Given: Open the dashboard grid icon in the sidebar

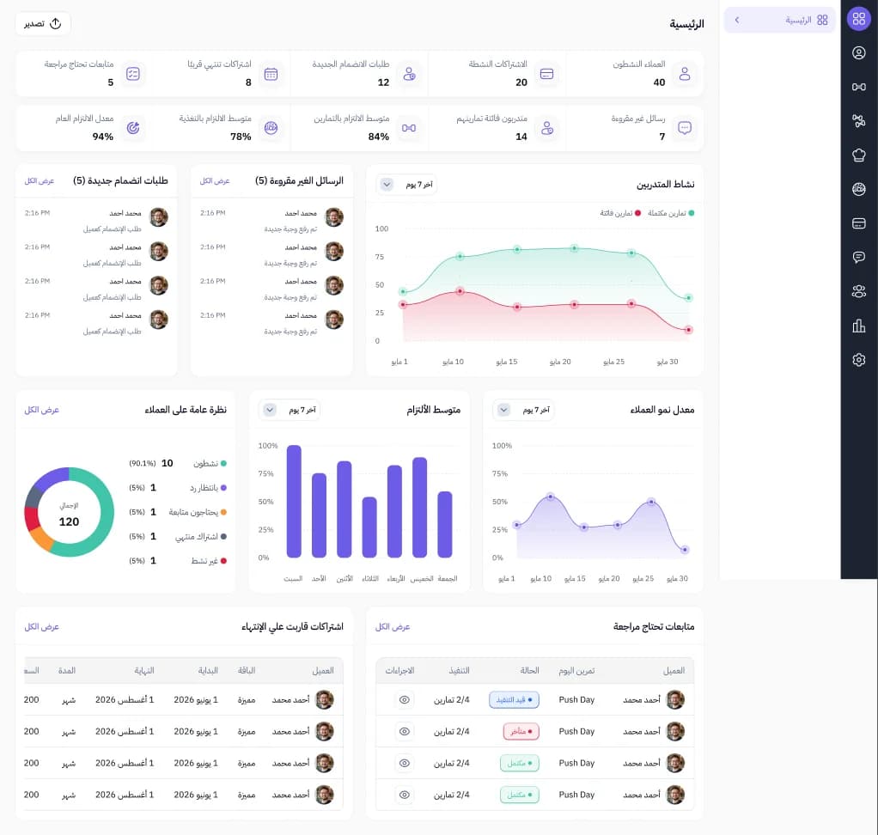Looking at the screenshot, I should click(x=858, y=19).
